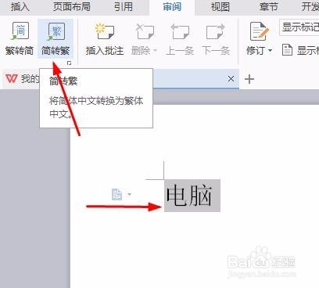
Task: Click the 简转繁 label text
Action: 56,51
